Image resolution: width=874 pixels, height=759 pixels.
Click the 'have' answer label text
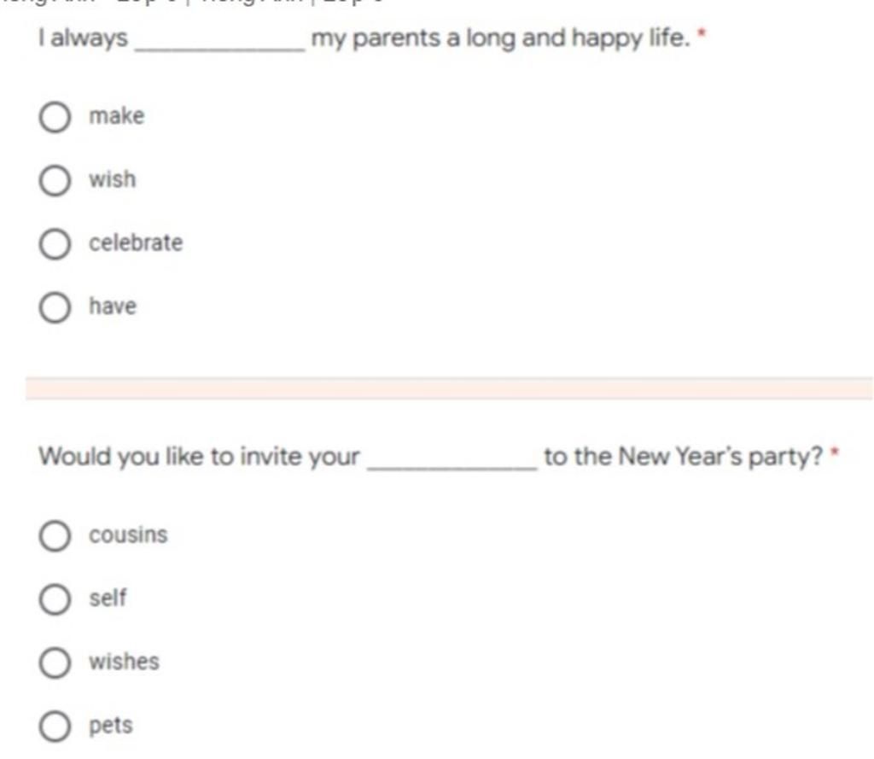coord(113,307)
